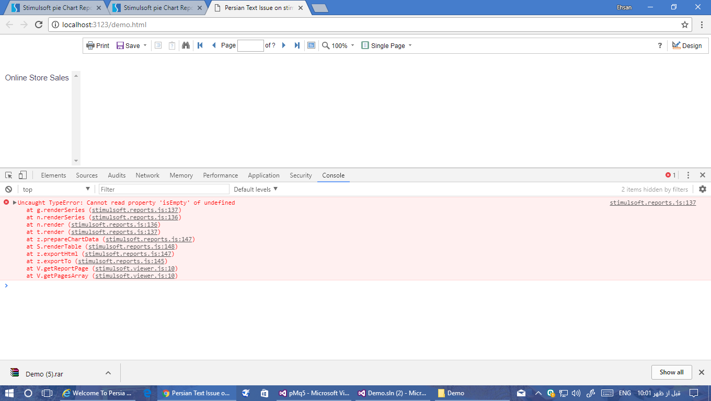Toggle full screen viewer icon
Image resolution: width=711 pixels, height=401 pixels.
(x=311, y=45)
